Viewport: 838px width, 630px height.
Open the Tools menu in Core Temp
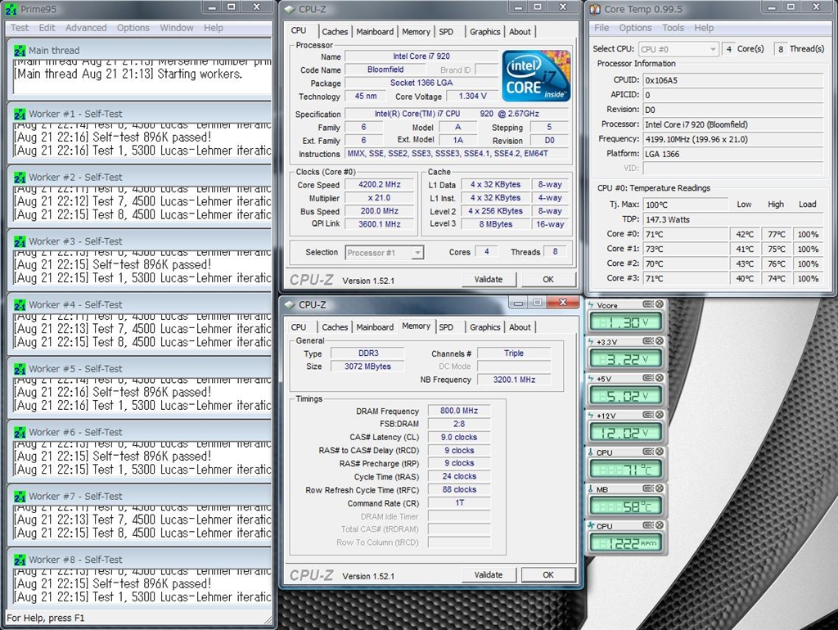[673, 28]
